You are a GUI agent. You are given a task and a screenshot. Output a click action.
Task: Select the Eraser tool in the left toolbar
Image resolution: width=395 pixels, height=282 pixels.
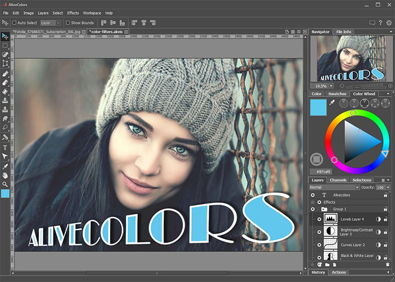pyautogui.click(x=5, y=83)
